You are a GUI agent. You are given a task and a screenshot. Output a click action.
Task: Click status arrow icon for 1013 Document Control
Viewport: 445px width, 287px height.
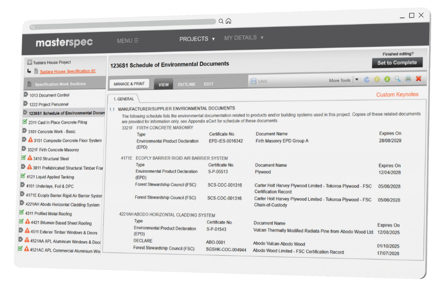(26, 94)
